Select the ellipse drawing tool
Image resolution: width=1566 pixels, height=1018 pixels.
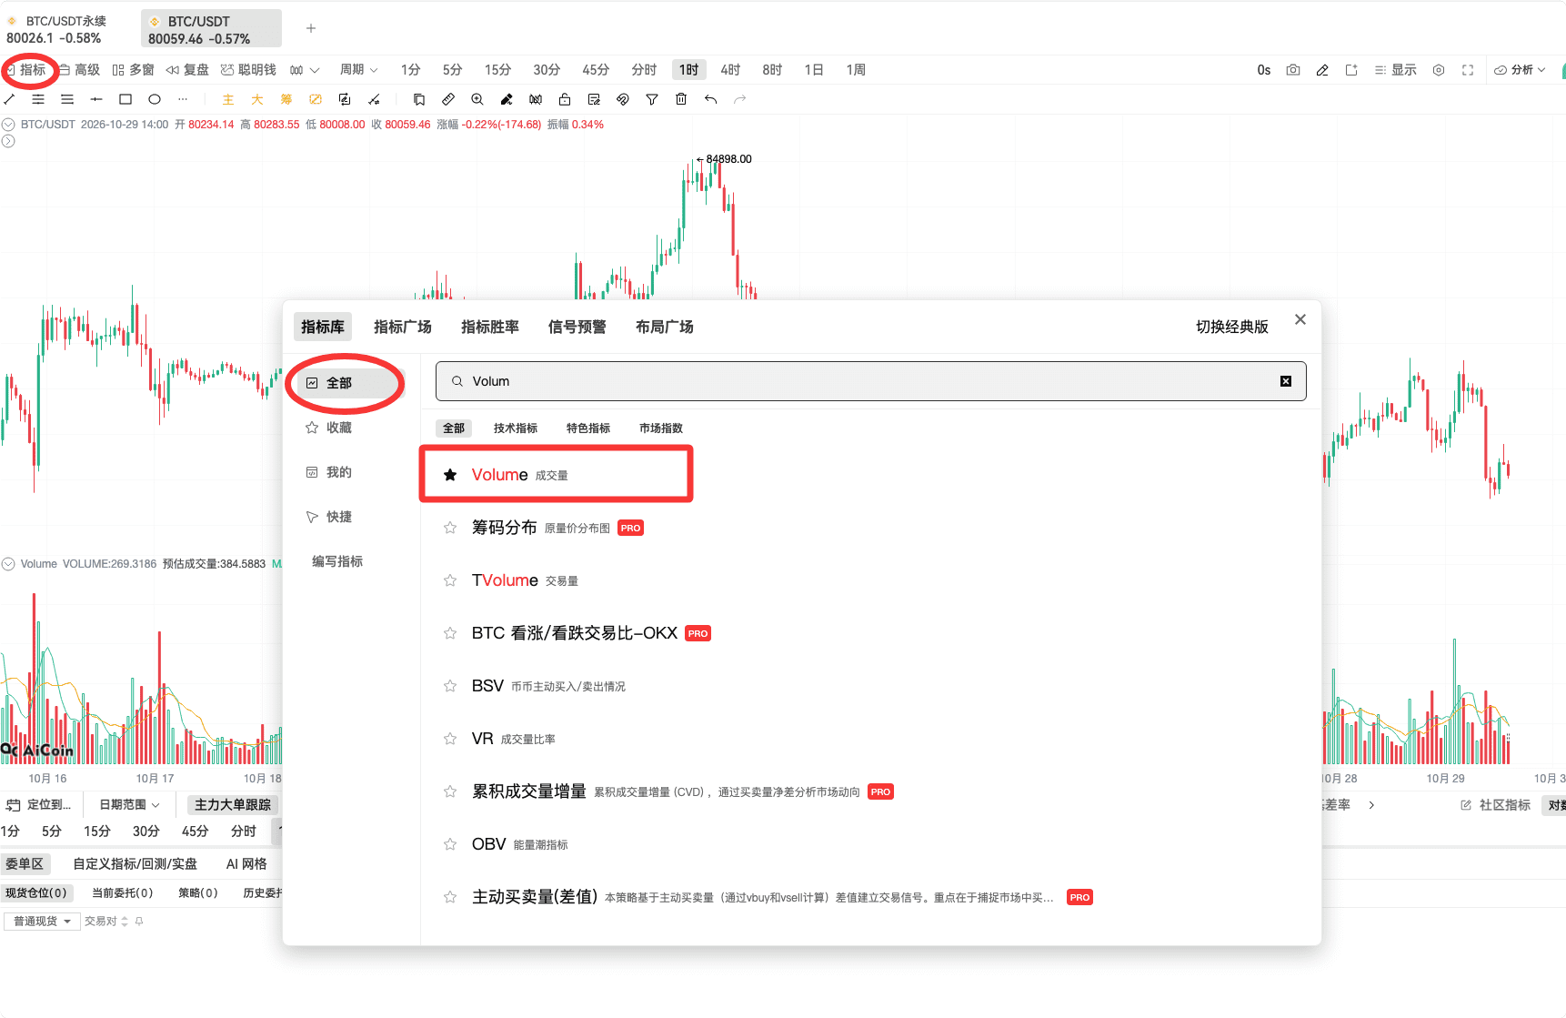[155, 99]
